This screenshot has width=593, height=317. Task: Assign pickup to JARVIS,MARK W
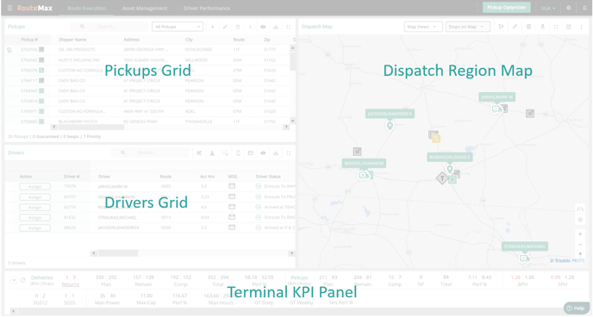pyautogui.click(x=34, y=187)
